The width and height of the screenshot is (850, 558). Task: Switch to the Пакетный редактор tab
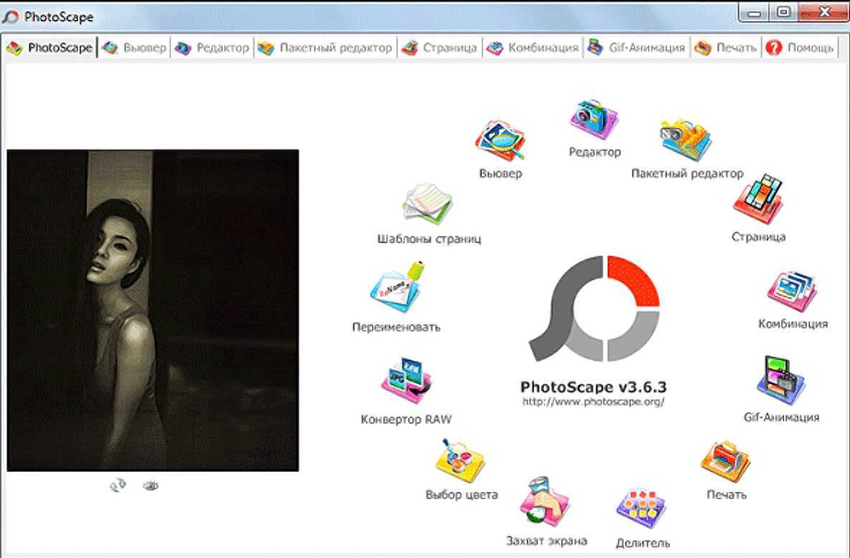point(326,48)
